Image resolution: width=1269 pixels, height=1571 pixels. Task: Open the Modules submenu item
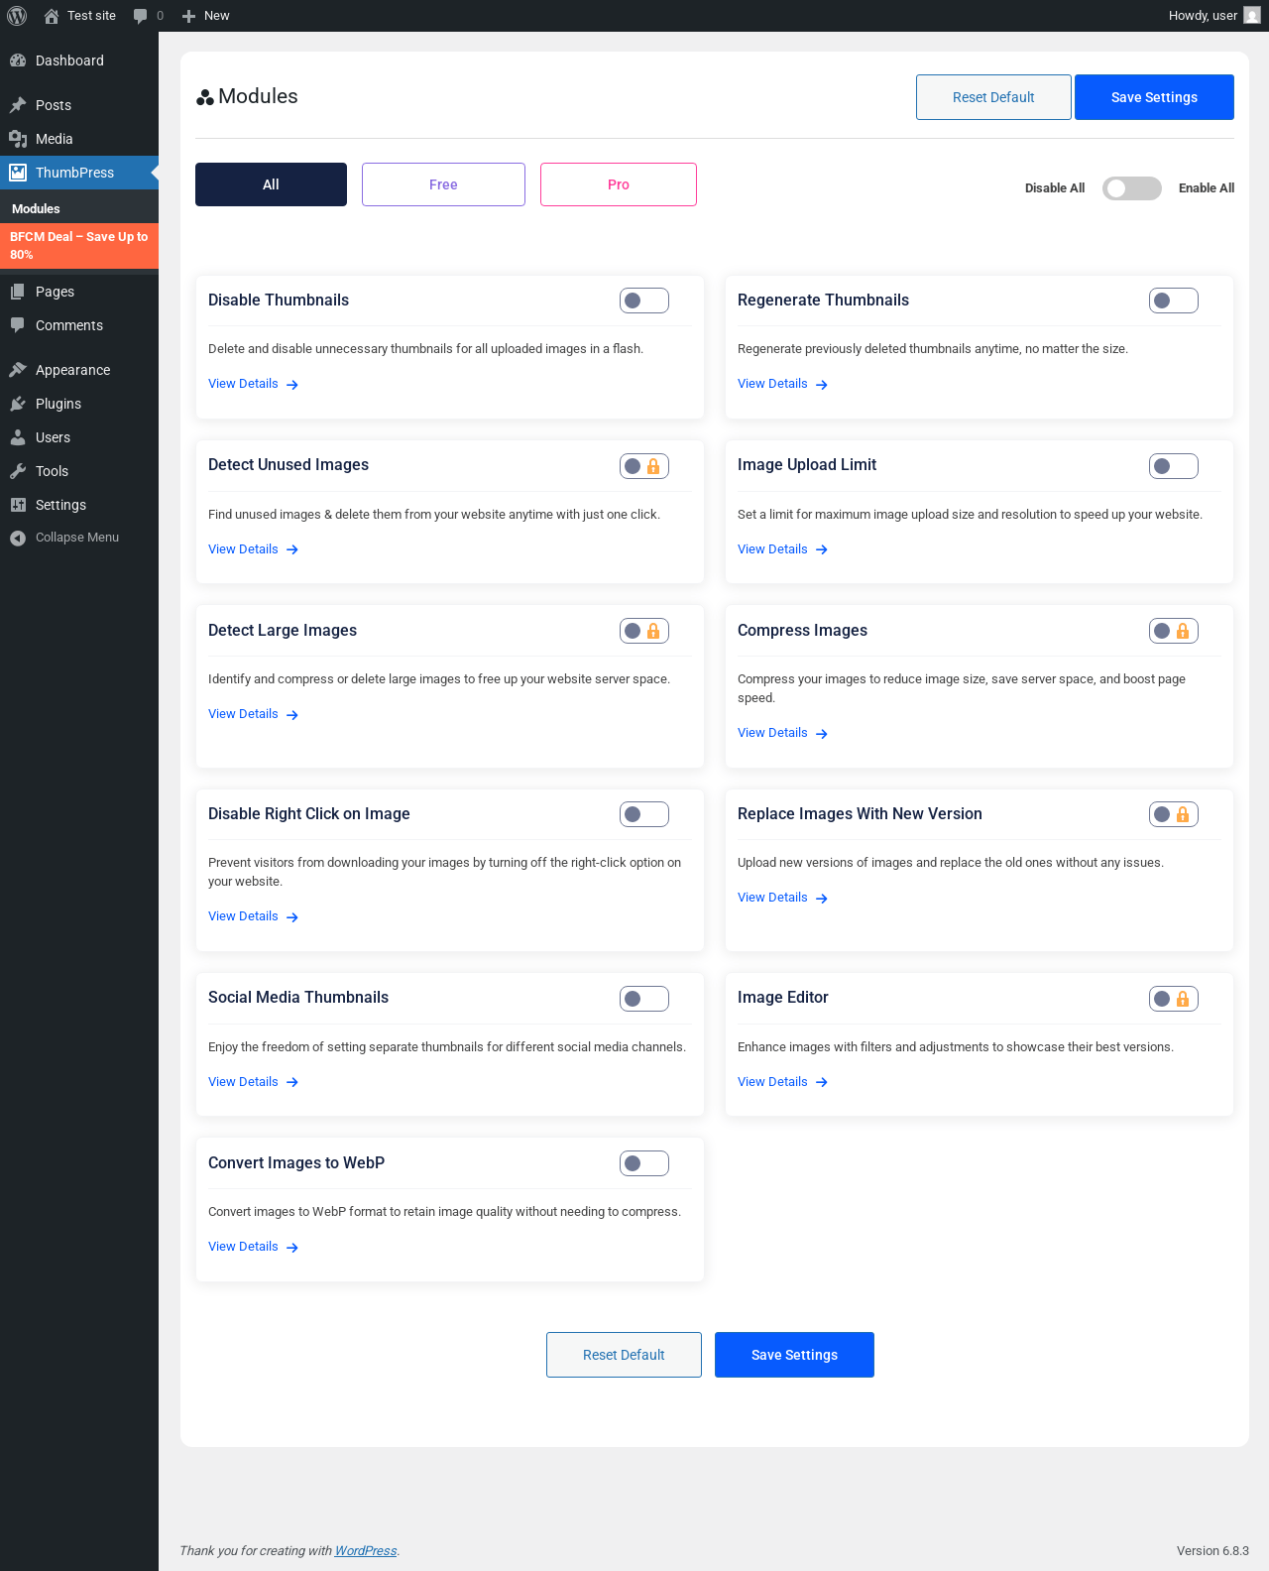(79, 209)
